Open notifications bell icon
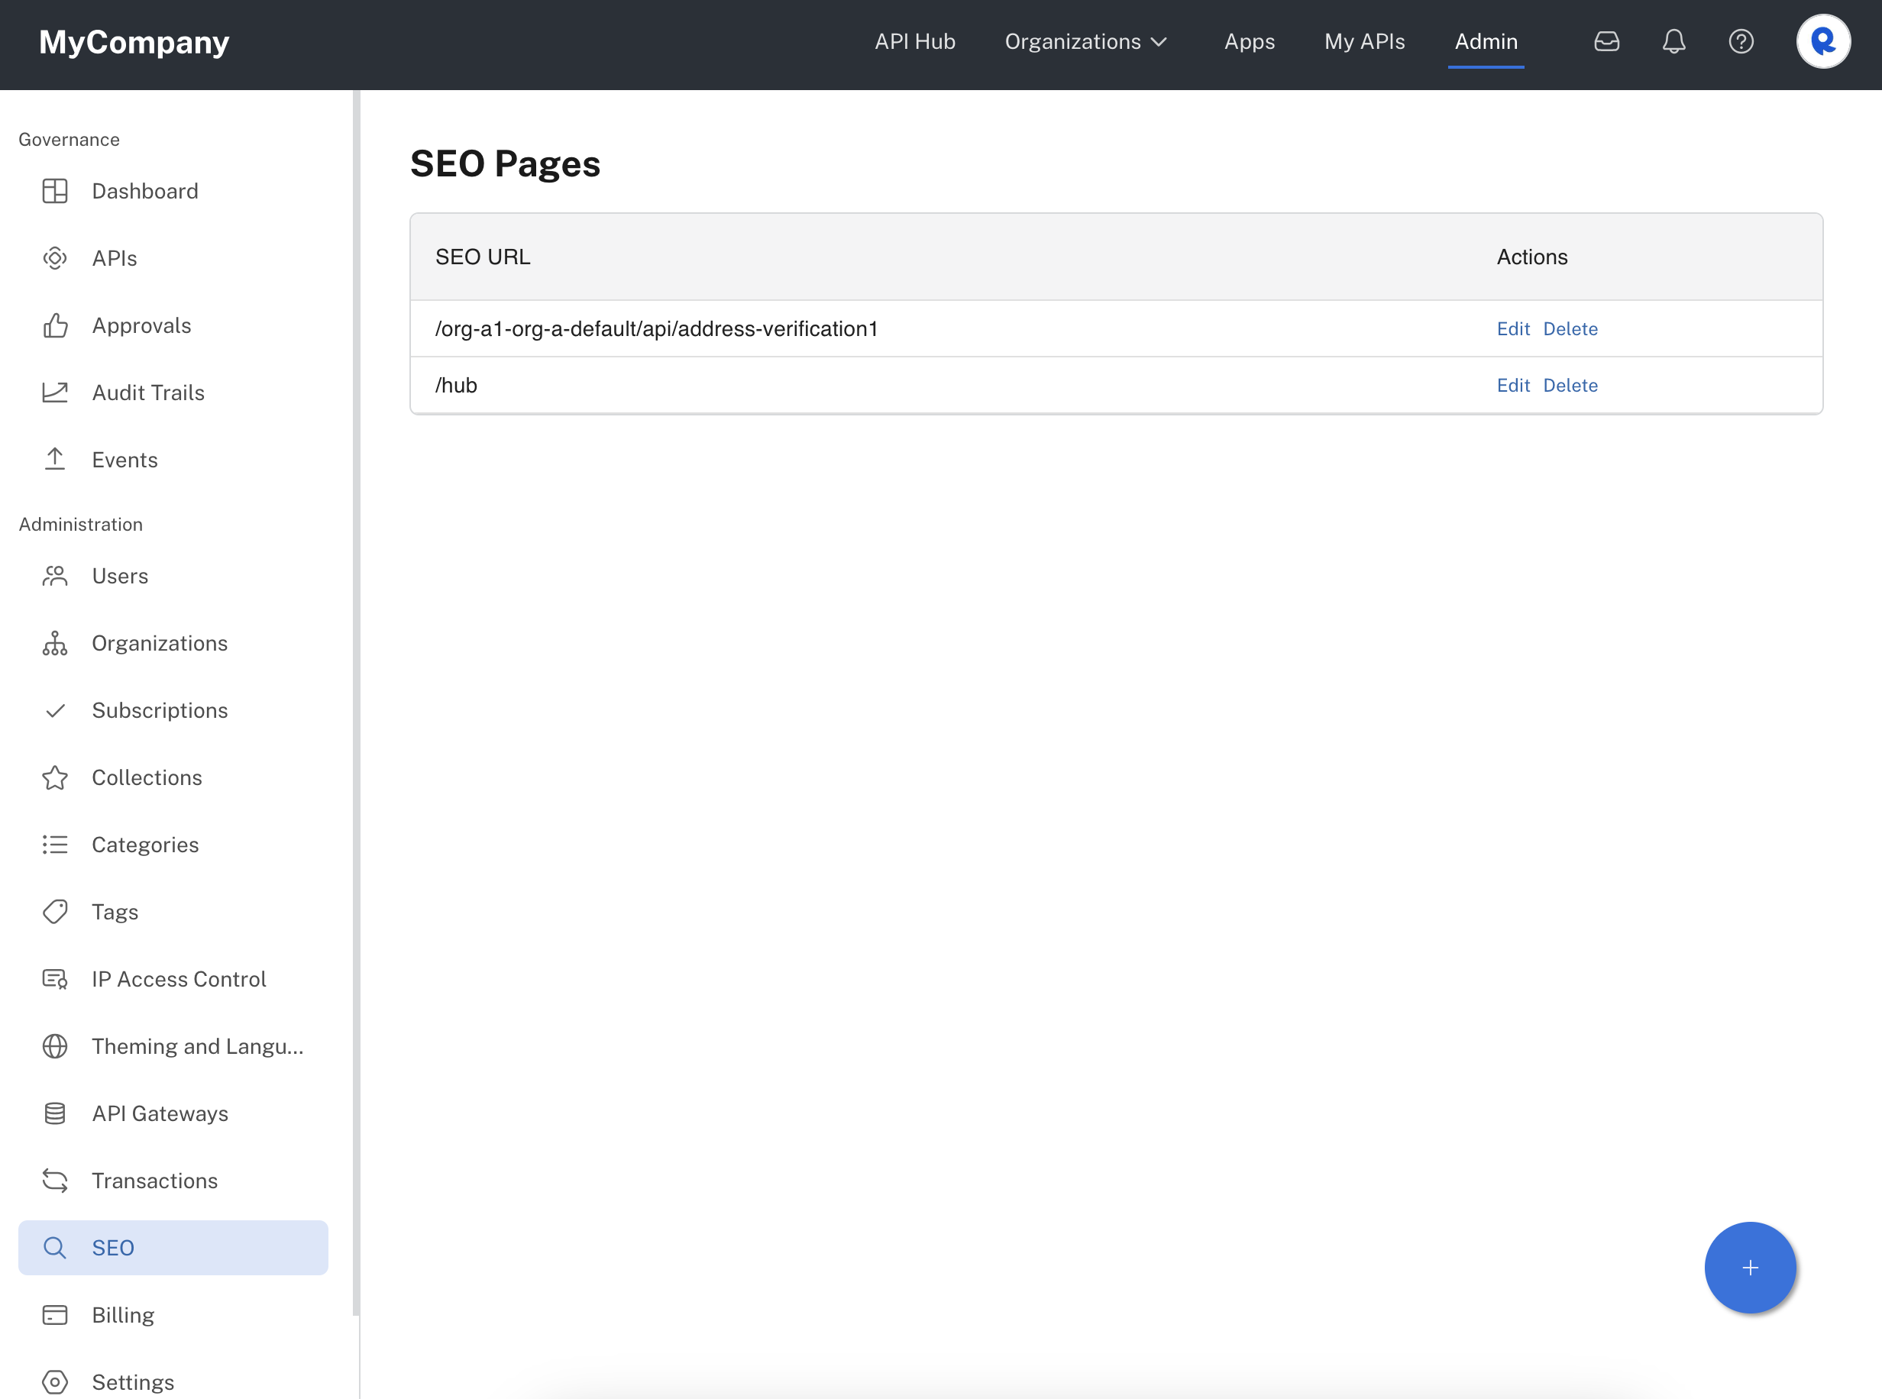 click(x=1673, y=41)
